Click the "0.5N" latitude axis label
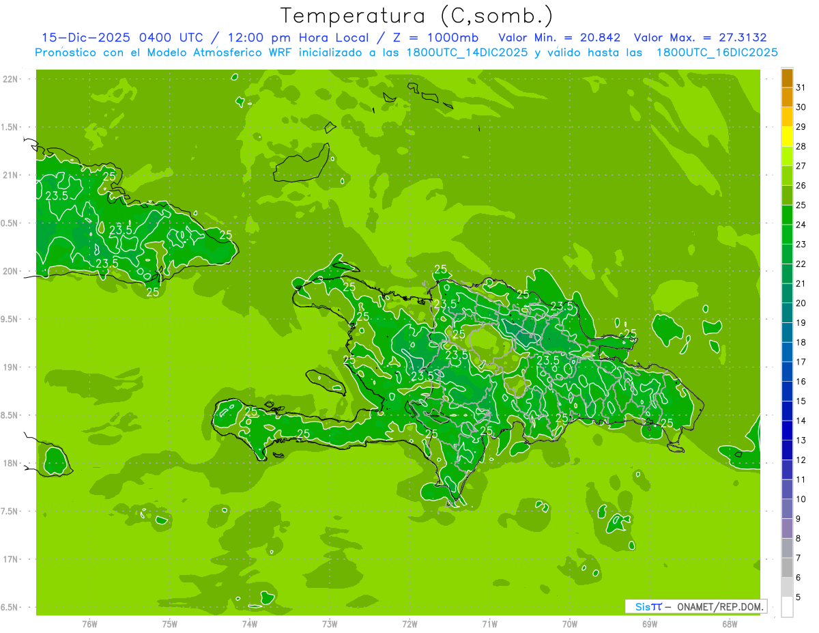819x633 pixels. click(x=10, y=223)
